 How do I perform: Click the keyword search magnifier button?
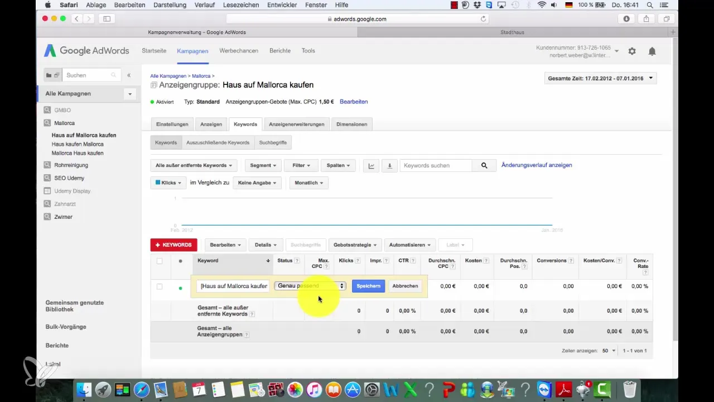[x=484, y=165]
